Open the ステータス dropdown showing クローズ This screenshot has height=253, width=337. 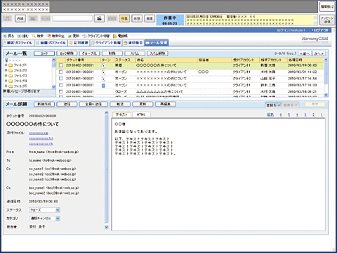(45, 210)
